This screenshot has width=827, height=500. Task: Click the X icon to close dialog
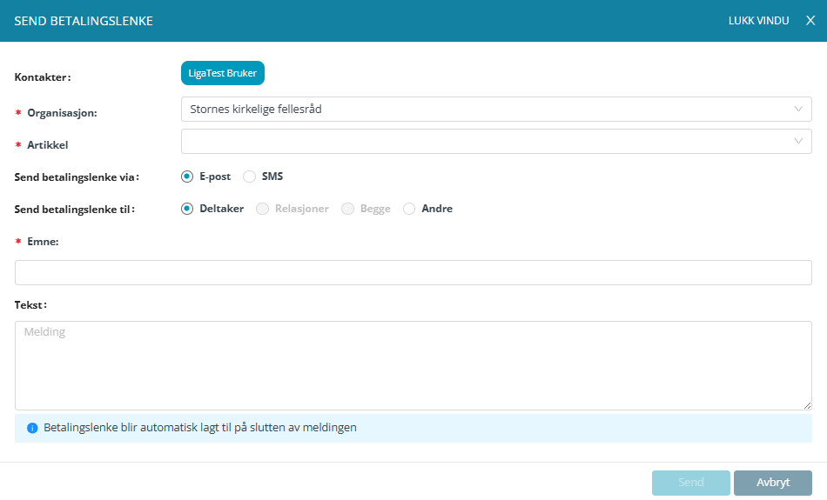[x=810, y=21]
